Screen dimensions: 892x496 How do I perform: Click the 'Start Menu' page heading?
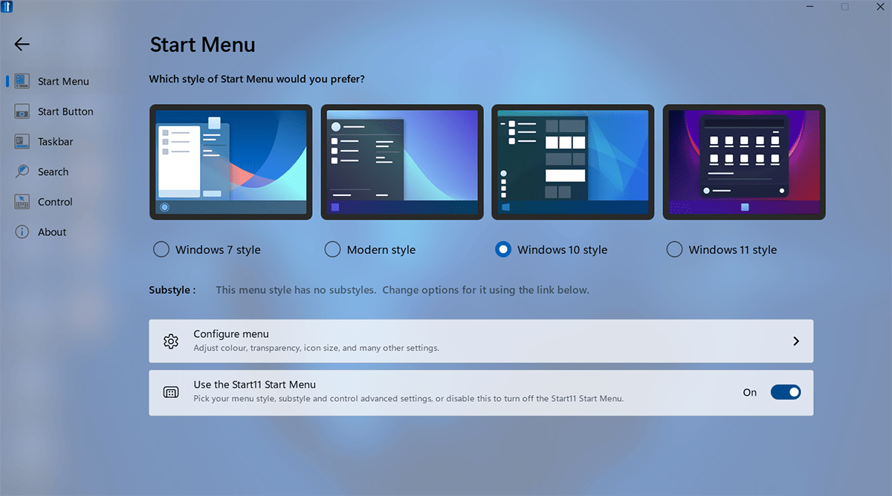point(202,45)
